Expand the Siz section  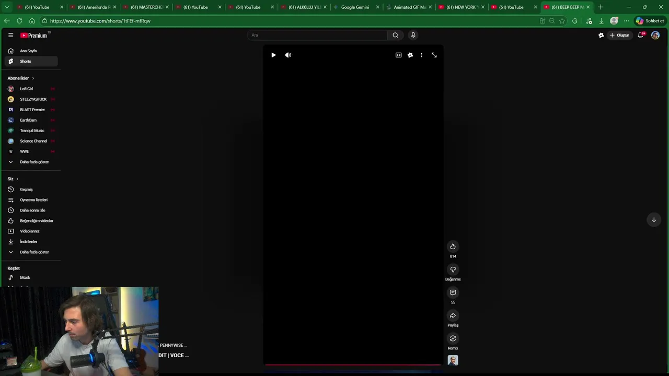pyautogui.click(x=13, y=179)
